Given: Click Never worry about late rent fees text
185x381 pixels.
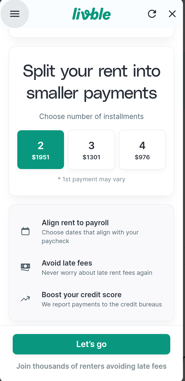Looking at the screenshot, I should coord(97,273).
